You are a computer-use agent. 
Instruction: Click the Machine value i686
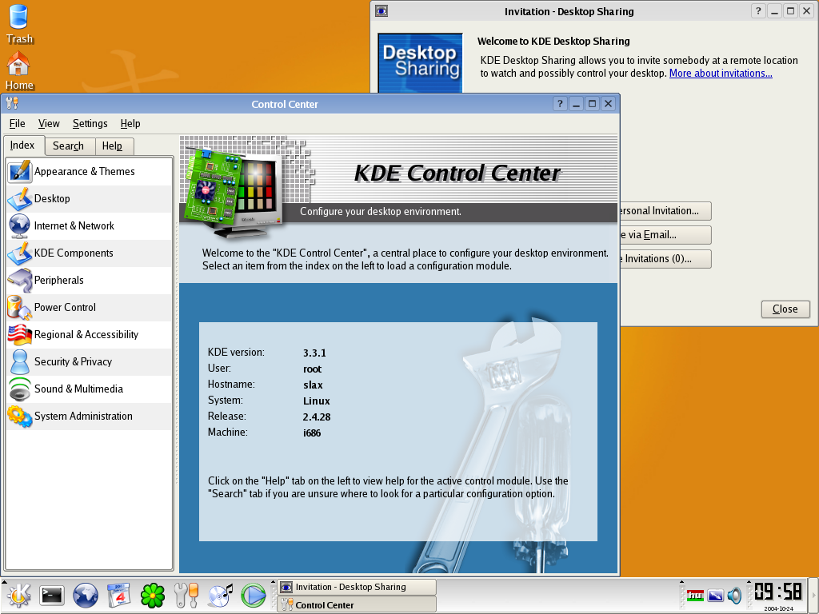pos(312,433)
